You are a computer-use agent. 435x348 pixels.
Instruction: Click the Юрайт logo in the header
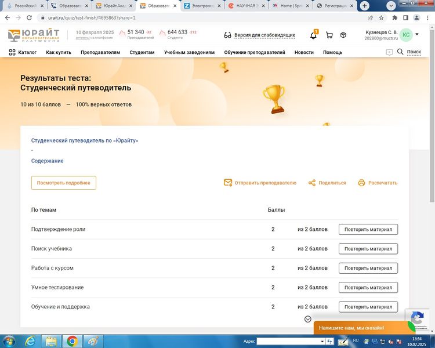click(34, 35)
